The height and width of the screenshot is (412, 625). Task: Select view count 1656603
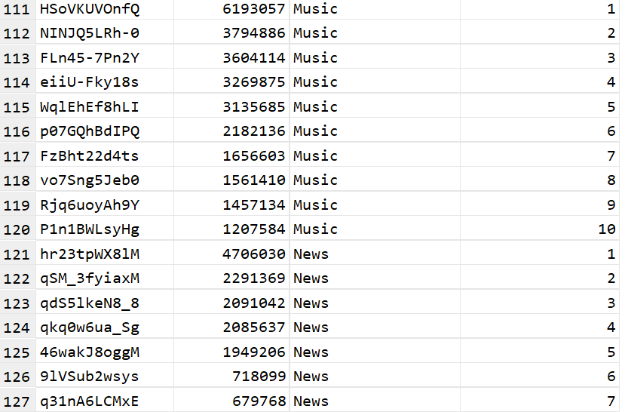231,156
